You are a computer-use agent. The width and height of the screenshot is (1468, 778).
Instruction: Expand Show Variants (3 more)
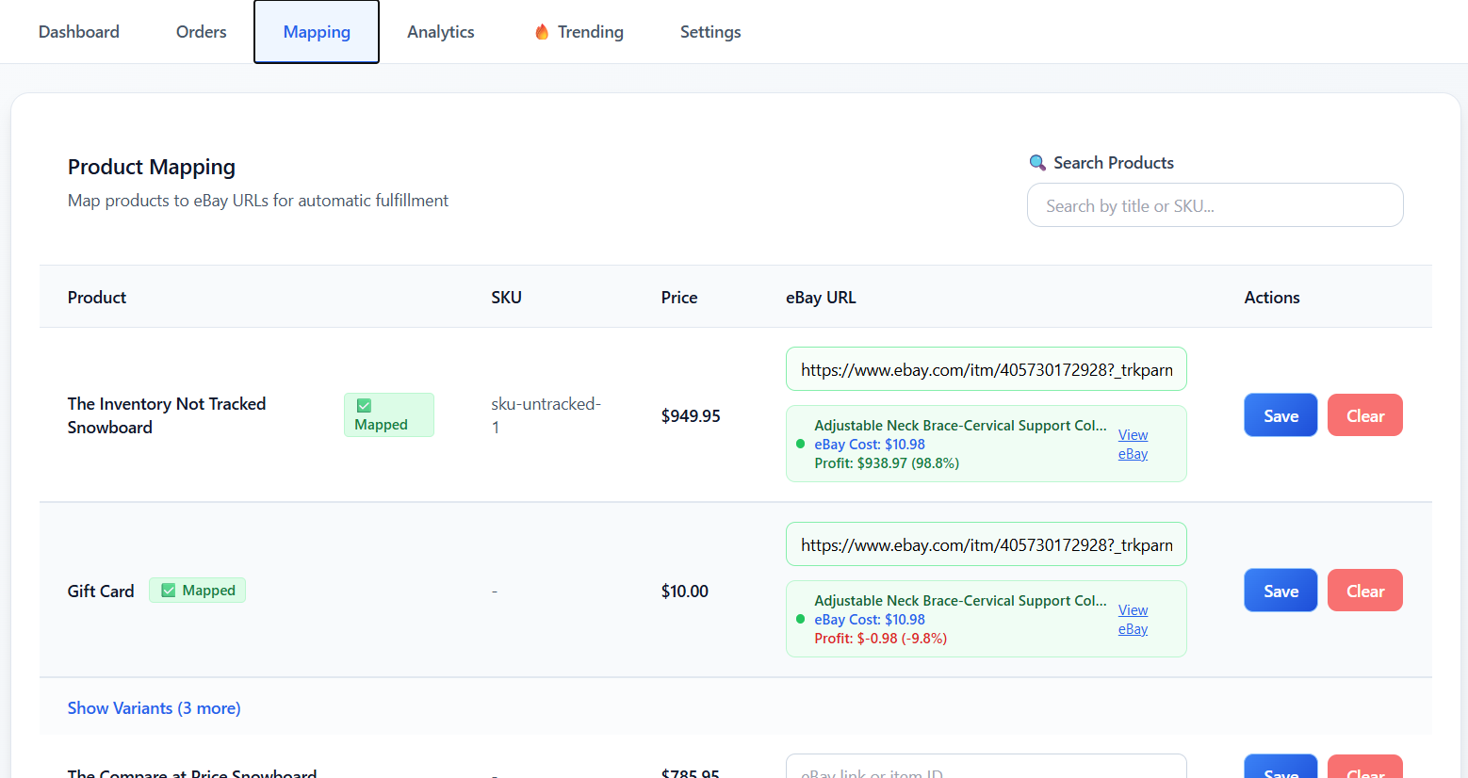[154, 708]
